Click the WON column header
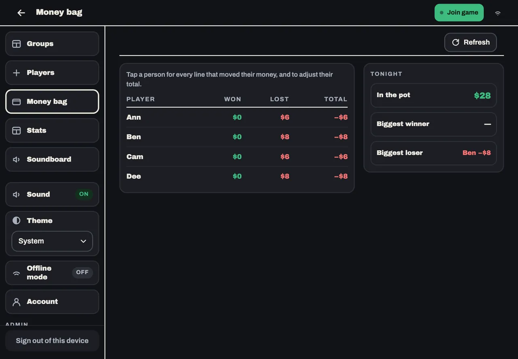The image size is (518, 359). (233, 99)
